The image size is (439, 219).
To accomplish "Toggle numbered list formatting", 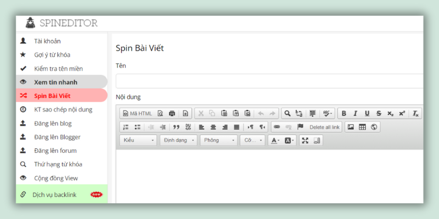I will click(x=126, y=127).
